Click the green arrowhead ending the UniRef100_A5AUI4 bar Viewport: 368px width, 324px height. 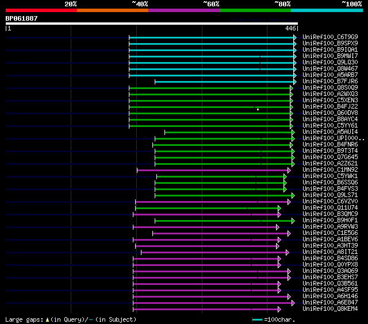tap(293, 133)
